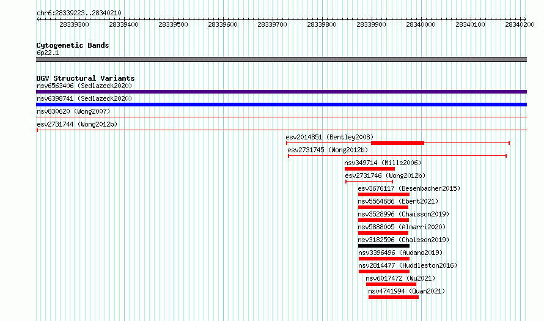The height and width of the screenshot is (321, 544).
Task: Click the nsv2814477 (Huddleston2016) label
Action: [x=408, y=265]
